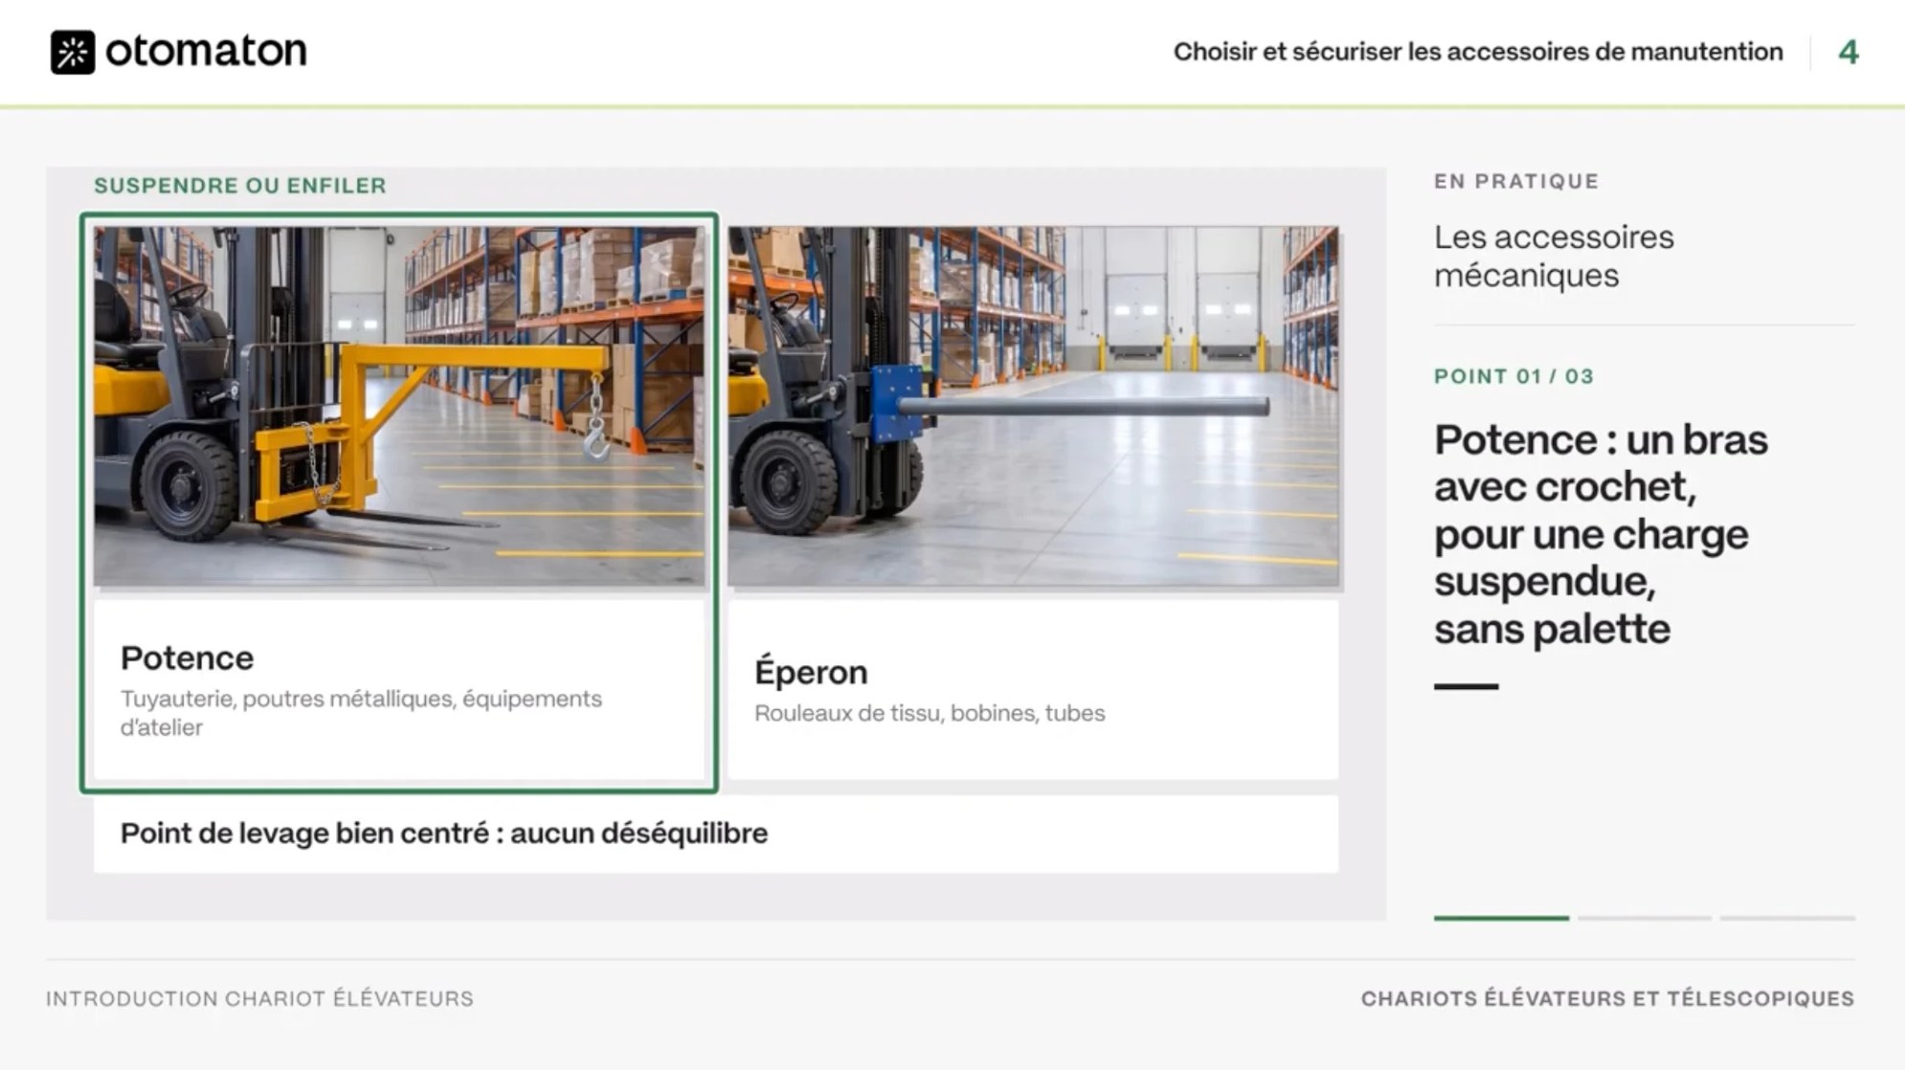Click the slide title about accessoires de manutention
The width and height of the screenshot is (1905, 1070).
(x=1478, y=52)
